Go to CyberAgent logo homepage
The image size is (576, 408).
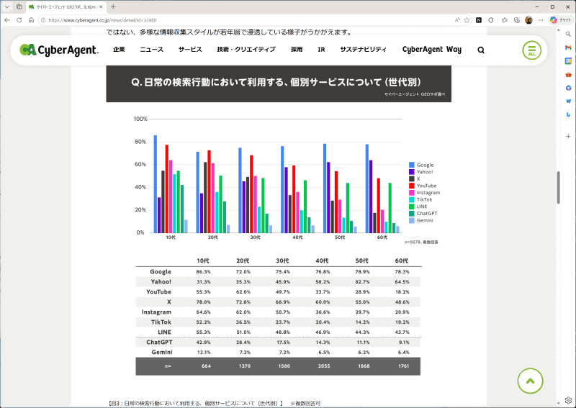click(x=59, y=50)
